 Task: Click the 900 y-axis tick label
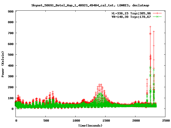pyautogui.click(x=11, y=11)
